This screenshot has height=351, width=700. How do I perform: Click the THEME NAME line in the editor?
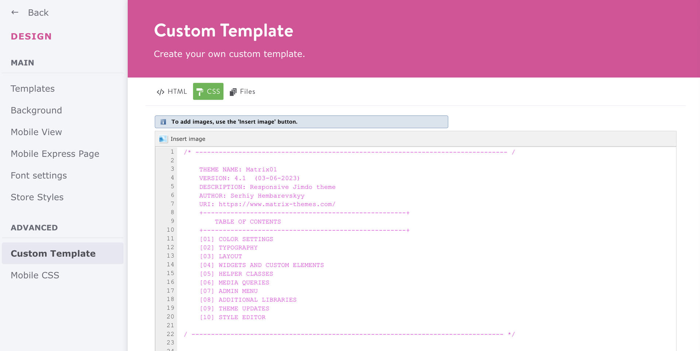[x=238, y=169]
